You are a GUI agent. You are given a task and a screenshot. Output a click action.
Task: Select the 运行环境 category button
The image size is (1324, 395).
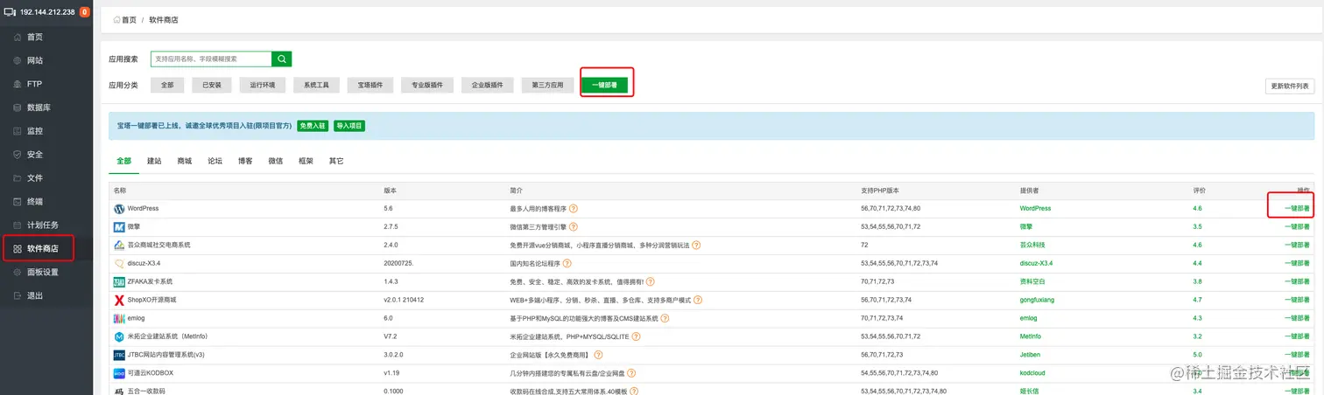262,85
